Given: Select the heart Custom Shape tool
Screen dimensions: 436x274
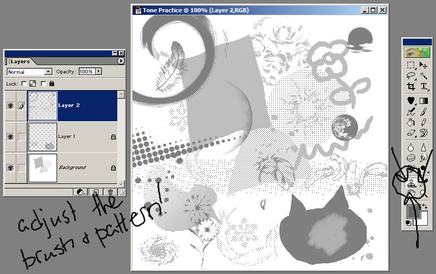Looking at the screenshot, I should tap(411, 101).
